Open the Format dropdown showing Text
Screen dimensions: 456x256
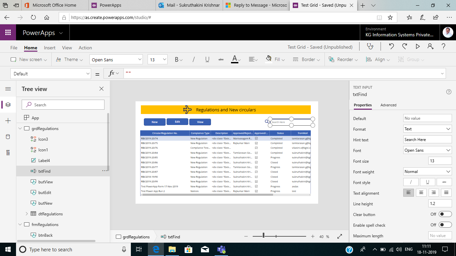coord(427,129)
